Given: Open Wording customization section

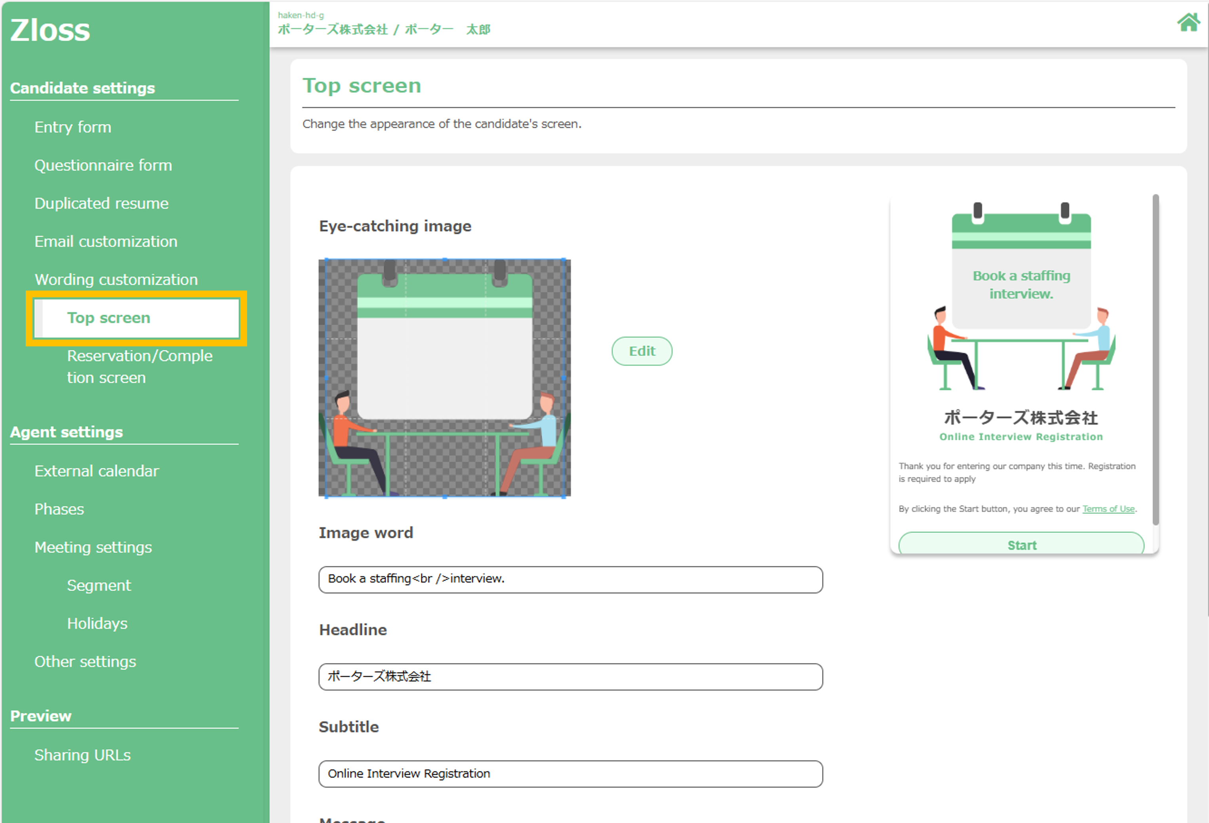Looking at the screenshot, I should [x=116, y=280].
